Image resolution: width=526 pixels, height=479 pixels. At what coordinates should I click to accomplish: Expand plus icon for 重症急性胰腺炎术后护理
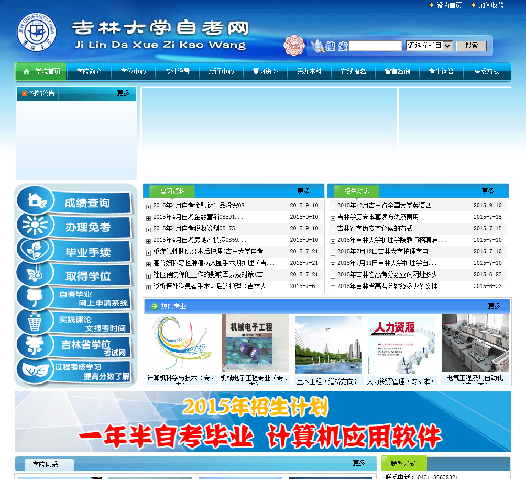click(148, 253)
